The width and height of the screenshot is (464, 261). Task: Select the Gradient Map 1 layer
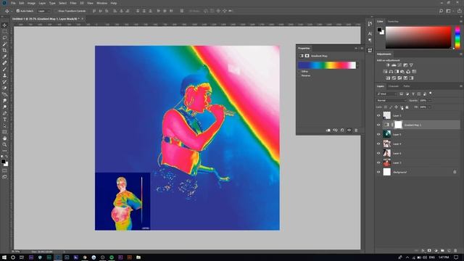coord(418,125)
